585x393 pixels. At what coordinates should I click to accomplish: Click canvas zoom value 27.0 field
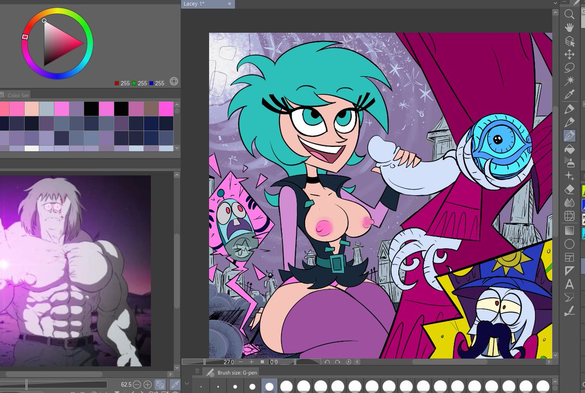(230, 362)
